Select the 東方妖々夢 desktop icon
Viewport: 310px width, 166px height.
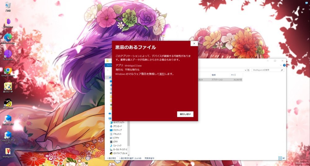(8, 88)
